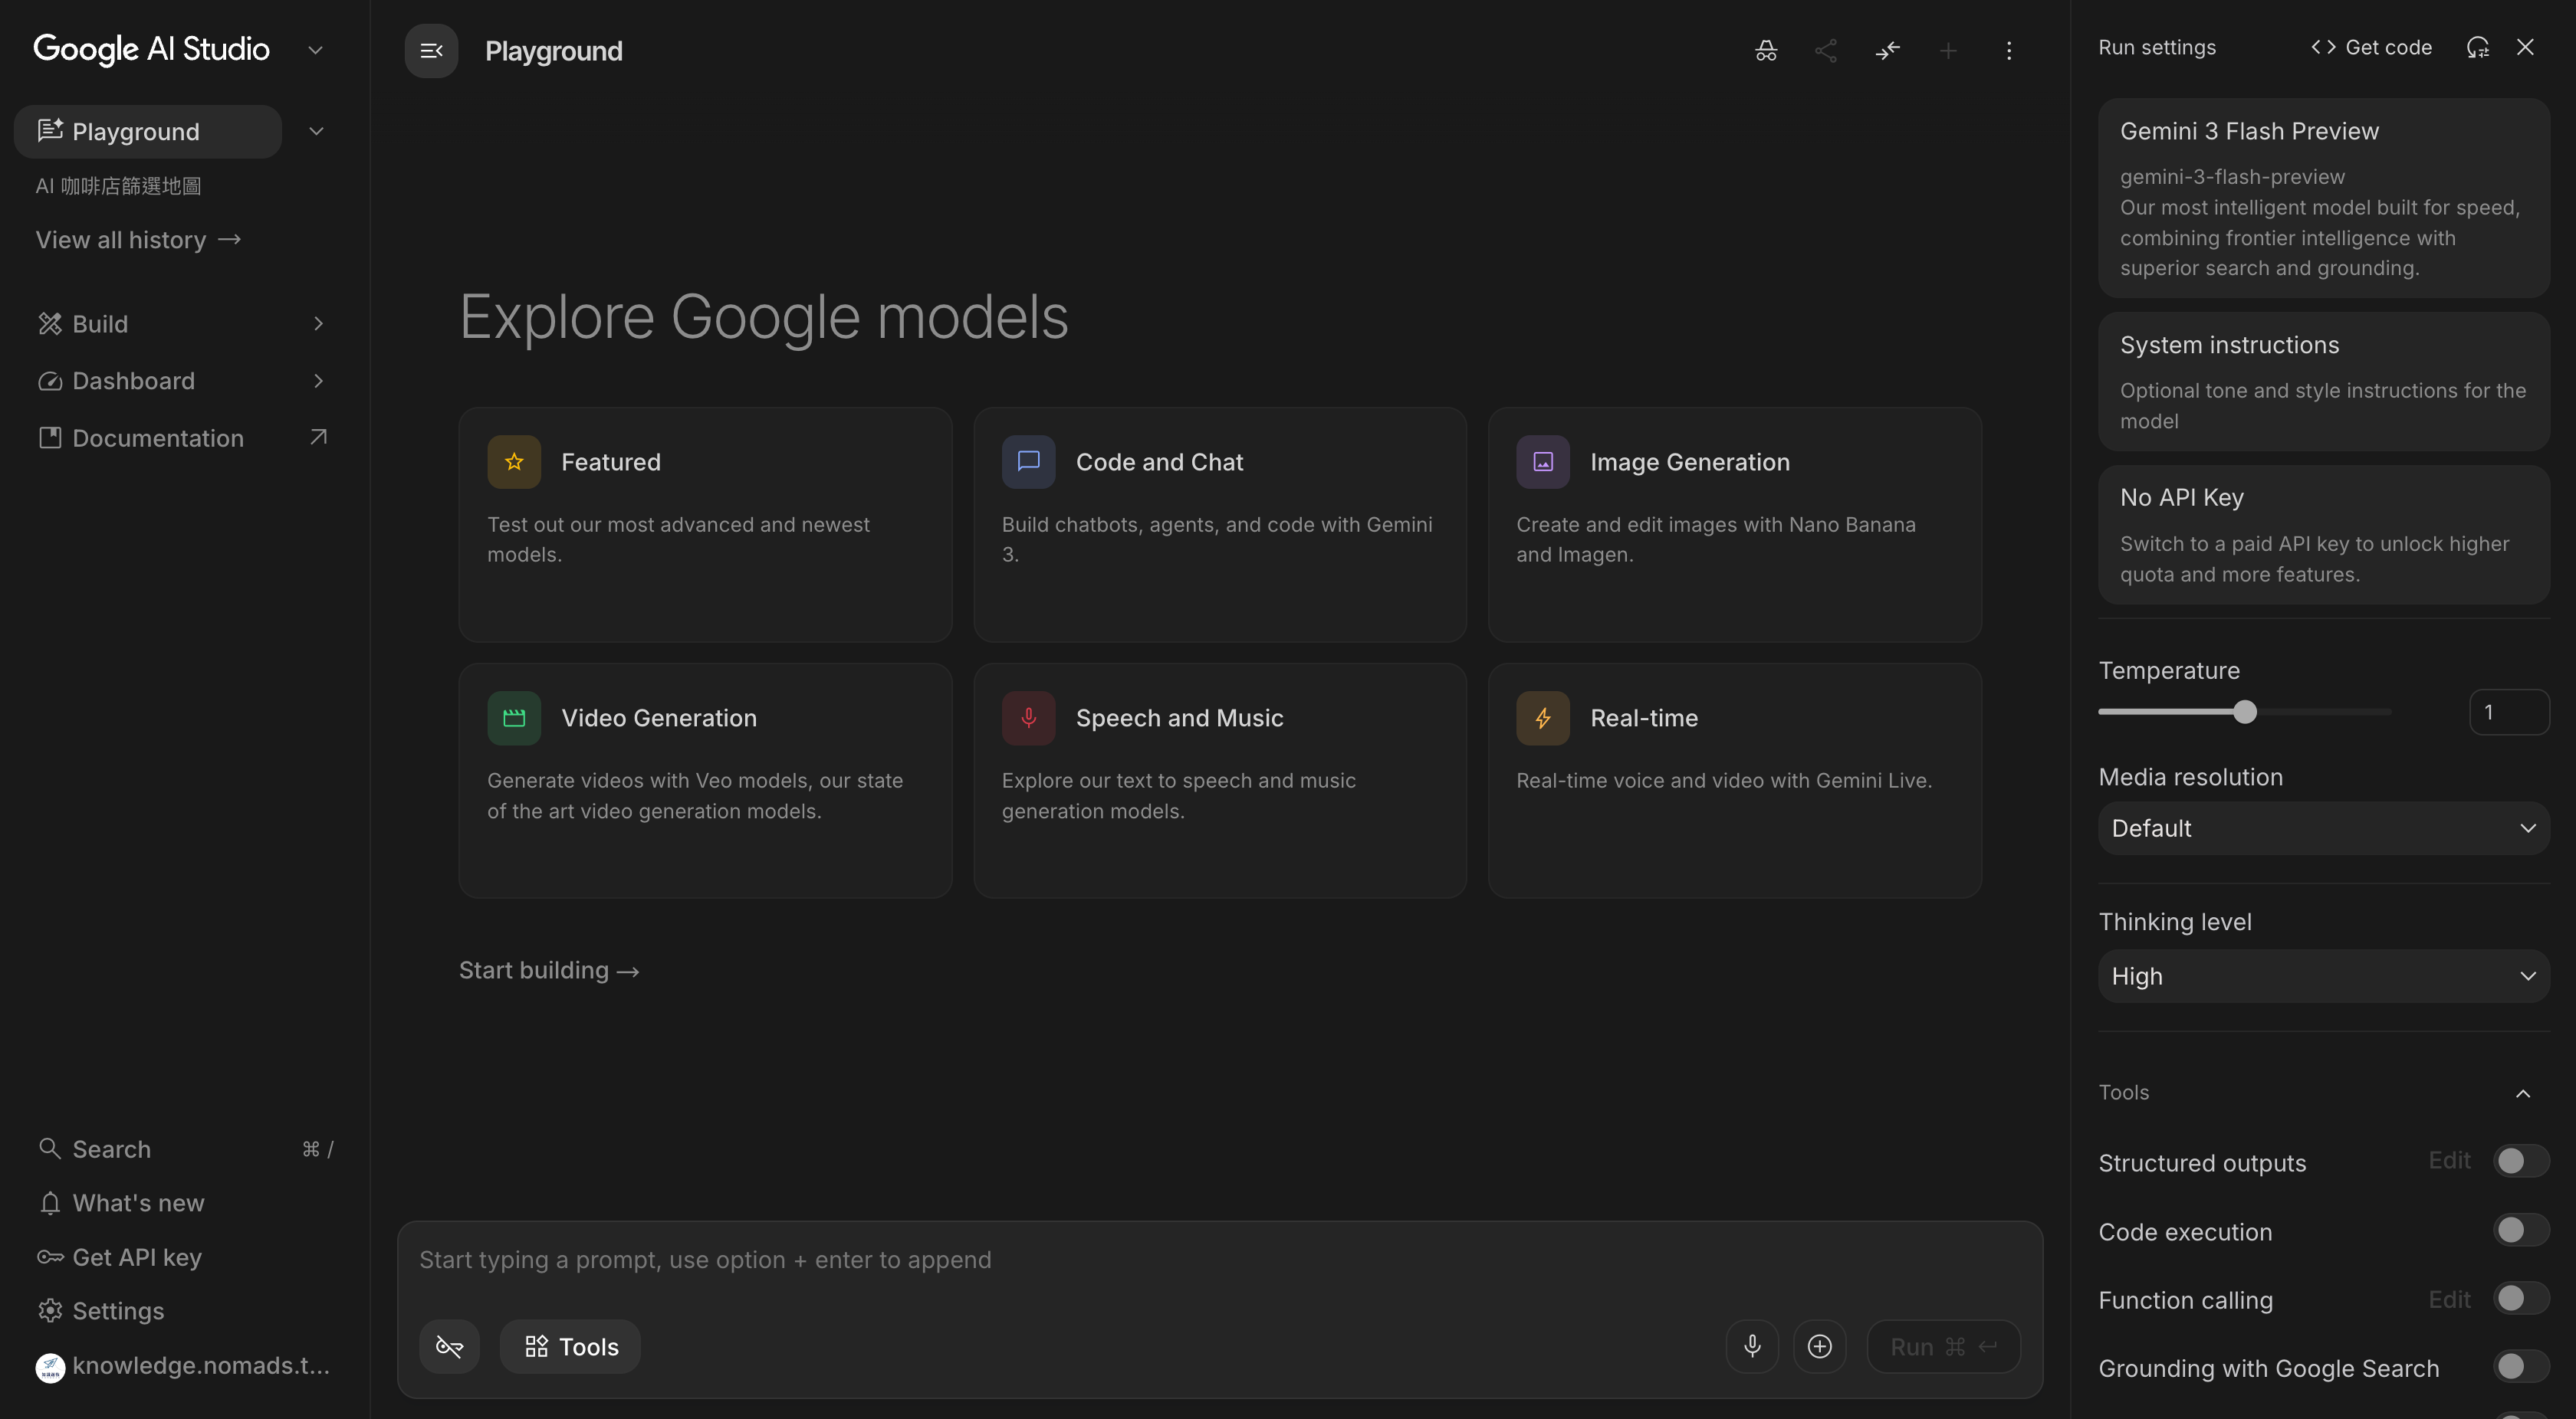Enable Grounding with Google Search toggle
The width and height of the screenshot is (2576, 1419).
(2519, 1367)
